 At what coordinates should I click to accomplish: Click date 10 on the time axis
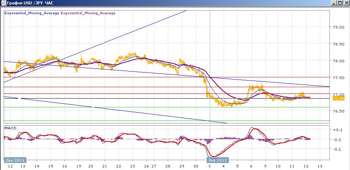[x=278, y=166]
